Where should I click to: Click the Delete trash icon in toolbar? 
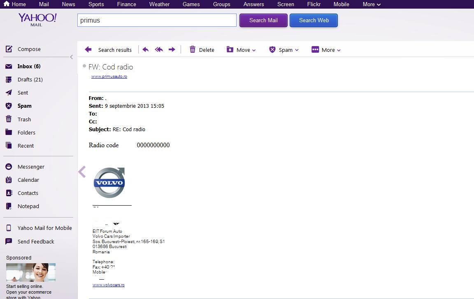coord(193,49)
